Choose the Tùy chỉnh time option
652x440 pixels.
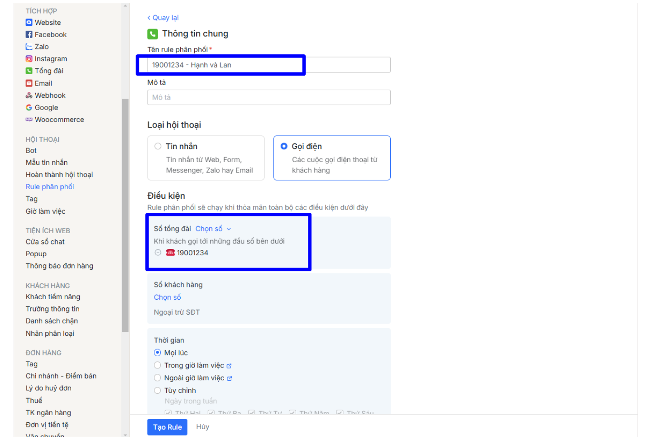coord(158,390)
